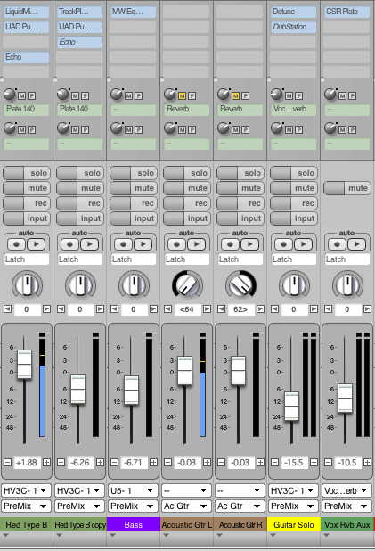Open DubStation insert on Guitar Solo
The height and width of the screenshot is (551, 375).
click(x=293, y=27)
